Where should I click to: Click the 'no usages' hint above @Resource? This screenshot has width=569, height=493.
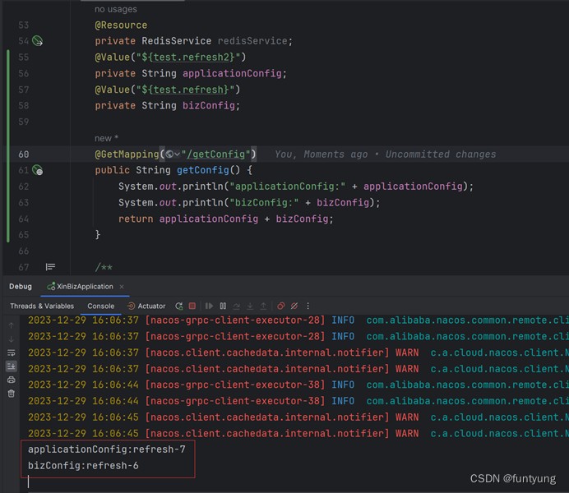[116, 9]
